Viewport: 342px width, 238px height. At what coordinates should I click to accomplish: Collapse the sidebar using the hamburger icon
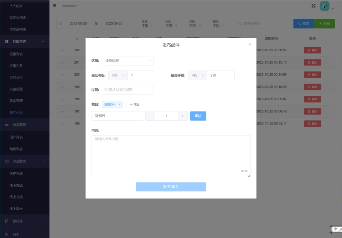pyautogui.click(x=54, y=6)
